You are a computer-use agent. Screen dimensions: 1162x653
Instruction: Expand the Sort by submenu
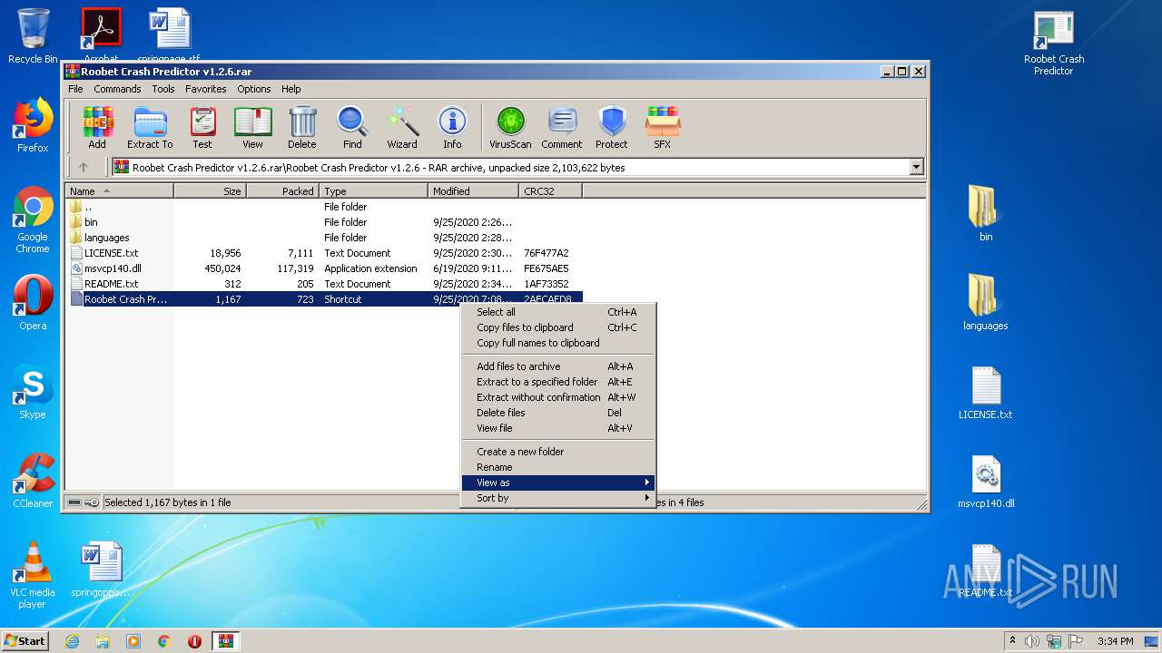click(x=557, y=498)
